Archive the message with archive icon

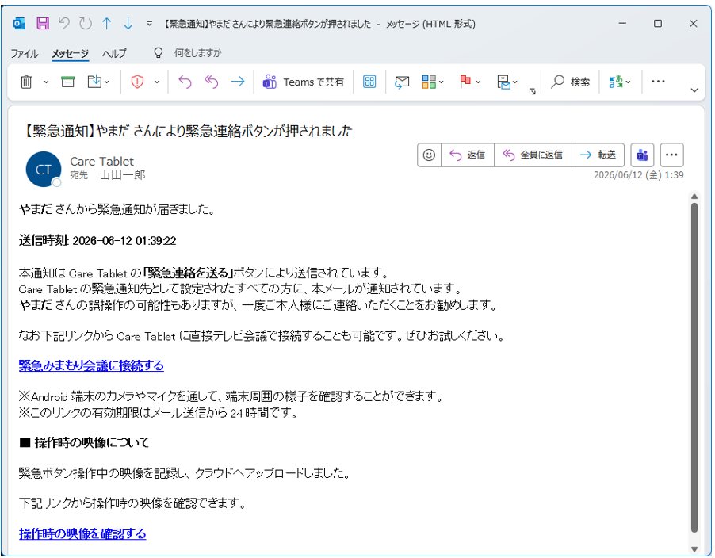click(x=67, y=82)
